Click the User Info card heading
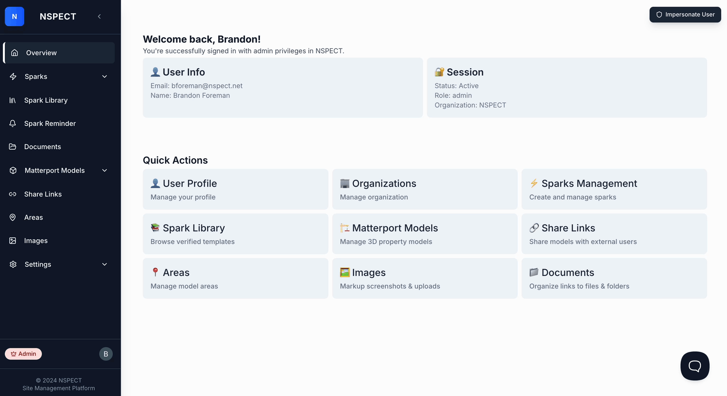Screen dimensions: 727x396 click(178, 72)
